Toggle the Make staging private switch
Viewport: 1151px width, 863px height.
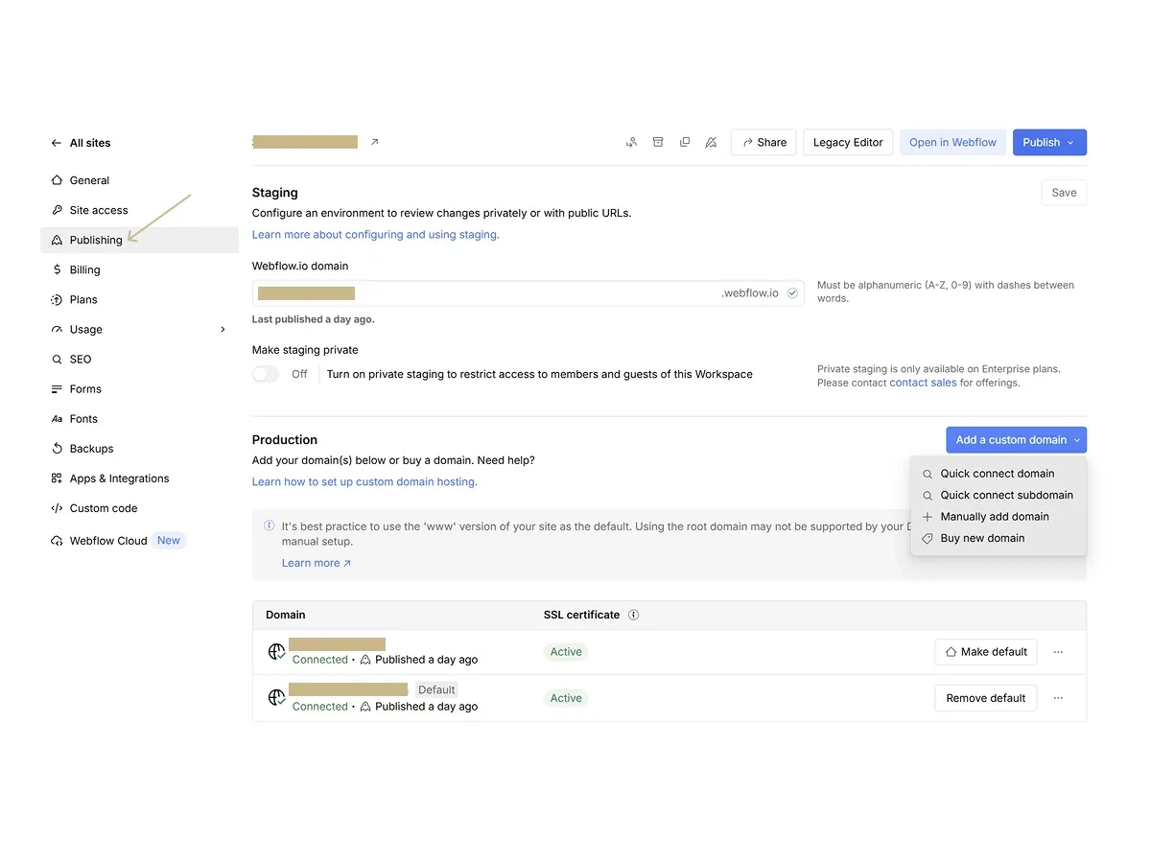(x=266, y=374)
